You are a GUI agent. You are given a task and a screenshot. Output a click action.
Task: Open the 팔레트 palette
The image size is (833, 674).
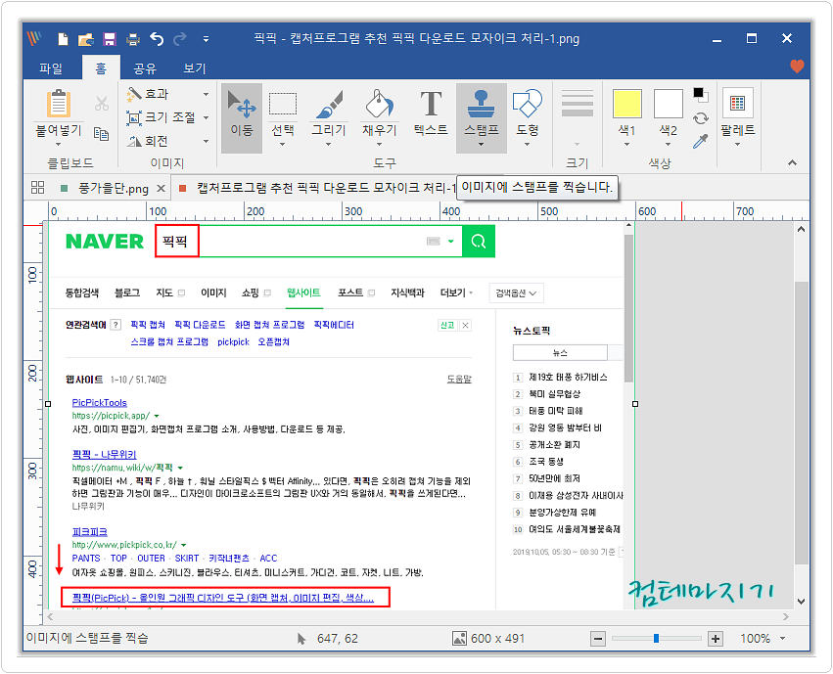[737, 116]
